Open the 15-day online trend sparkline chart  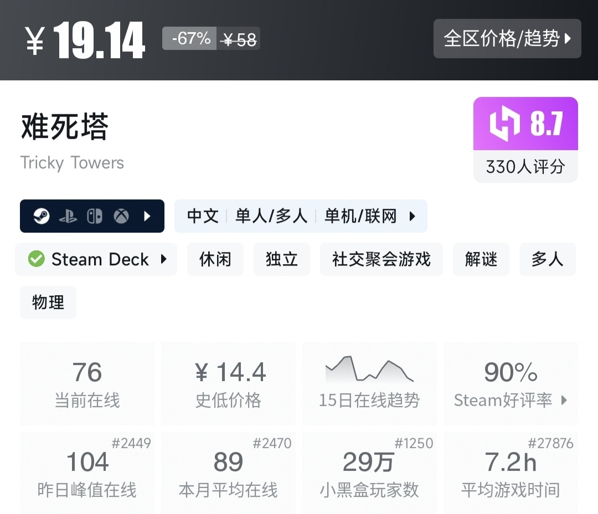pos(369,369)
